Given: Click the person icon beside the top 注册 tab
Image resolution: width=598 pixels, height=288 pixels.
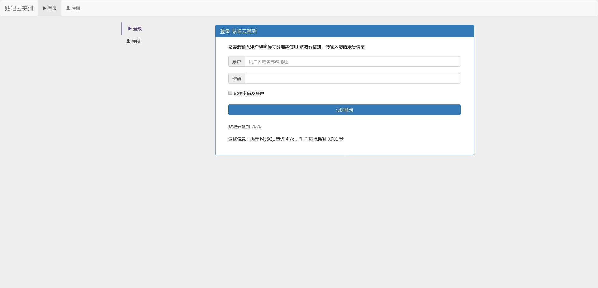Looking at the screenshot, I should pos(68,8).
